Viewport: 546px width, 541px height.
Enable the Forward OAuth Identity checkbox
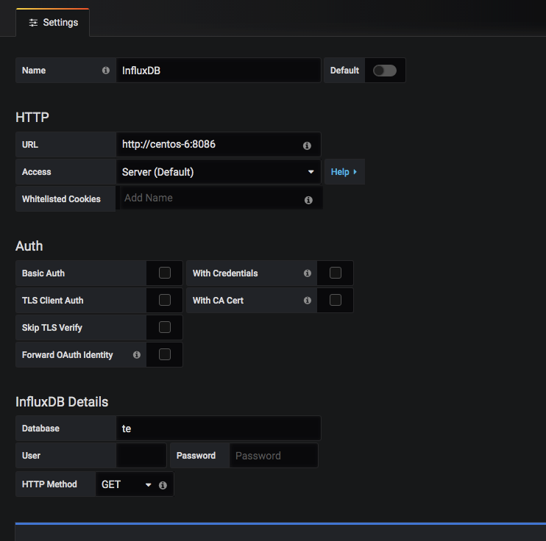(165, 354)
